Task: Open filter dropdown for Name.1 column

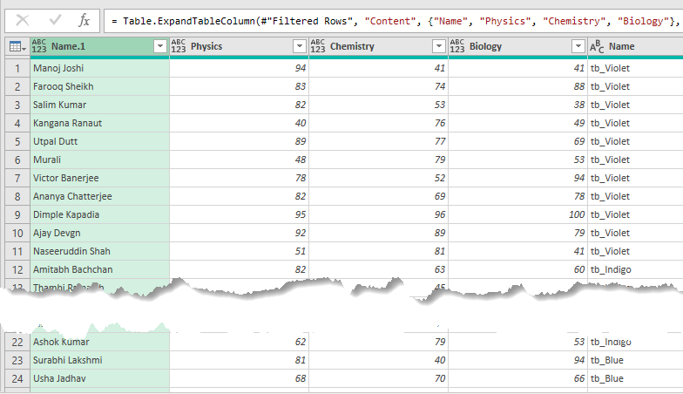Action: pyautogui.click(x=160, y=46)
